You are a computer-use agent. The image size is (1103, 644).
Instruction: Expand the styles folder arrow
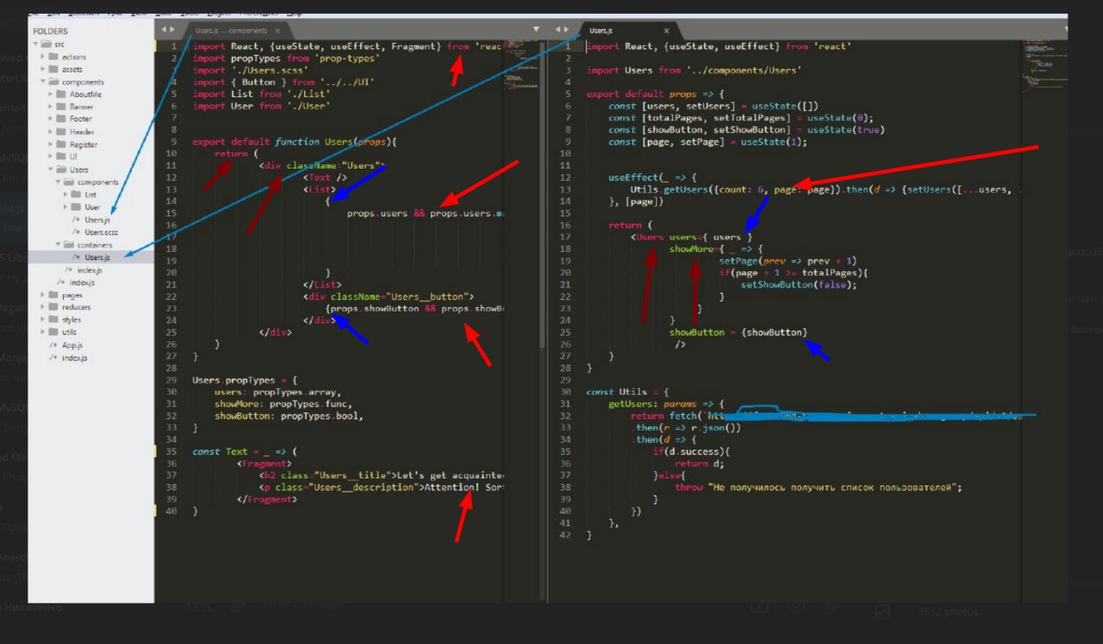click(43, 319)
